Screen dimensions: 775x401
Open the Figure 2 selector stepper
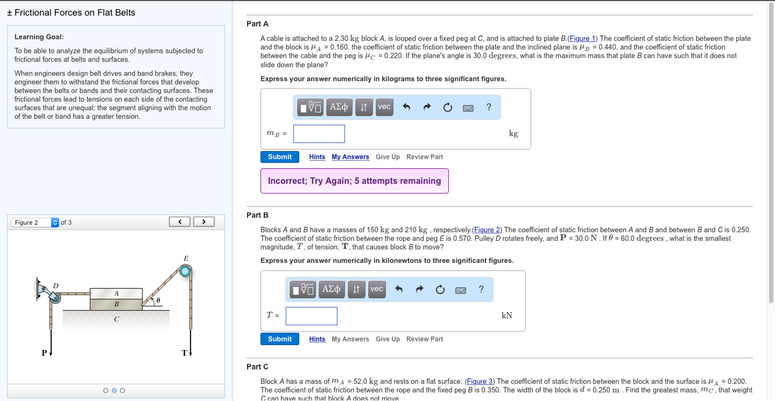55,222
